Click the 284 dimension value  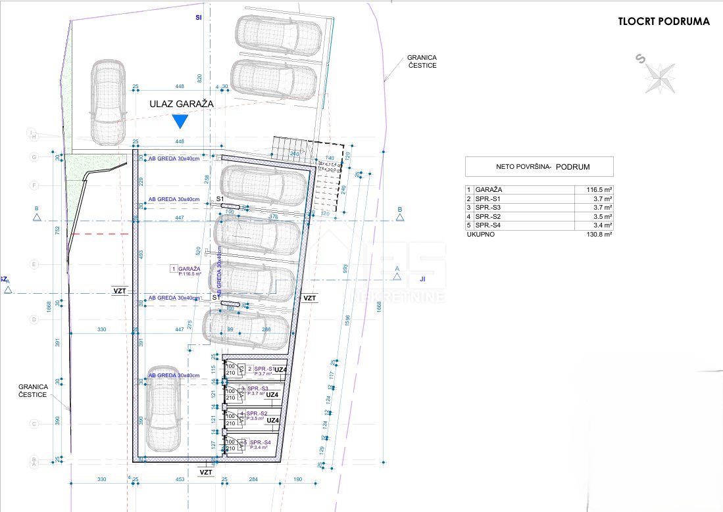point(253,479)
